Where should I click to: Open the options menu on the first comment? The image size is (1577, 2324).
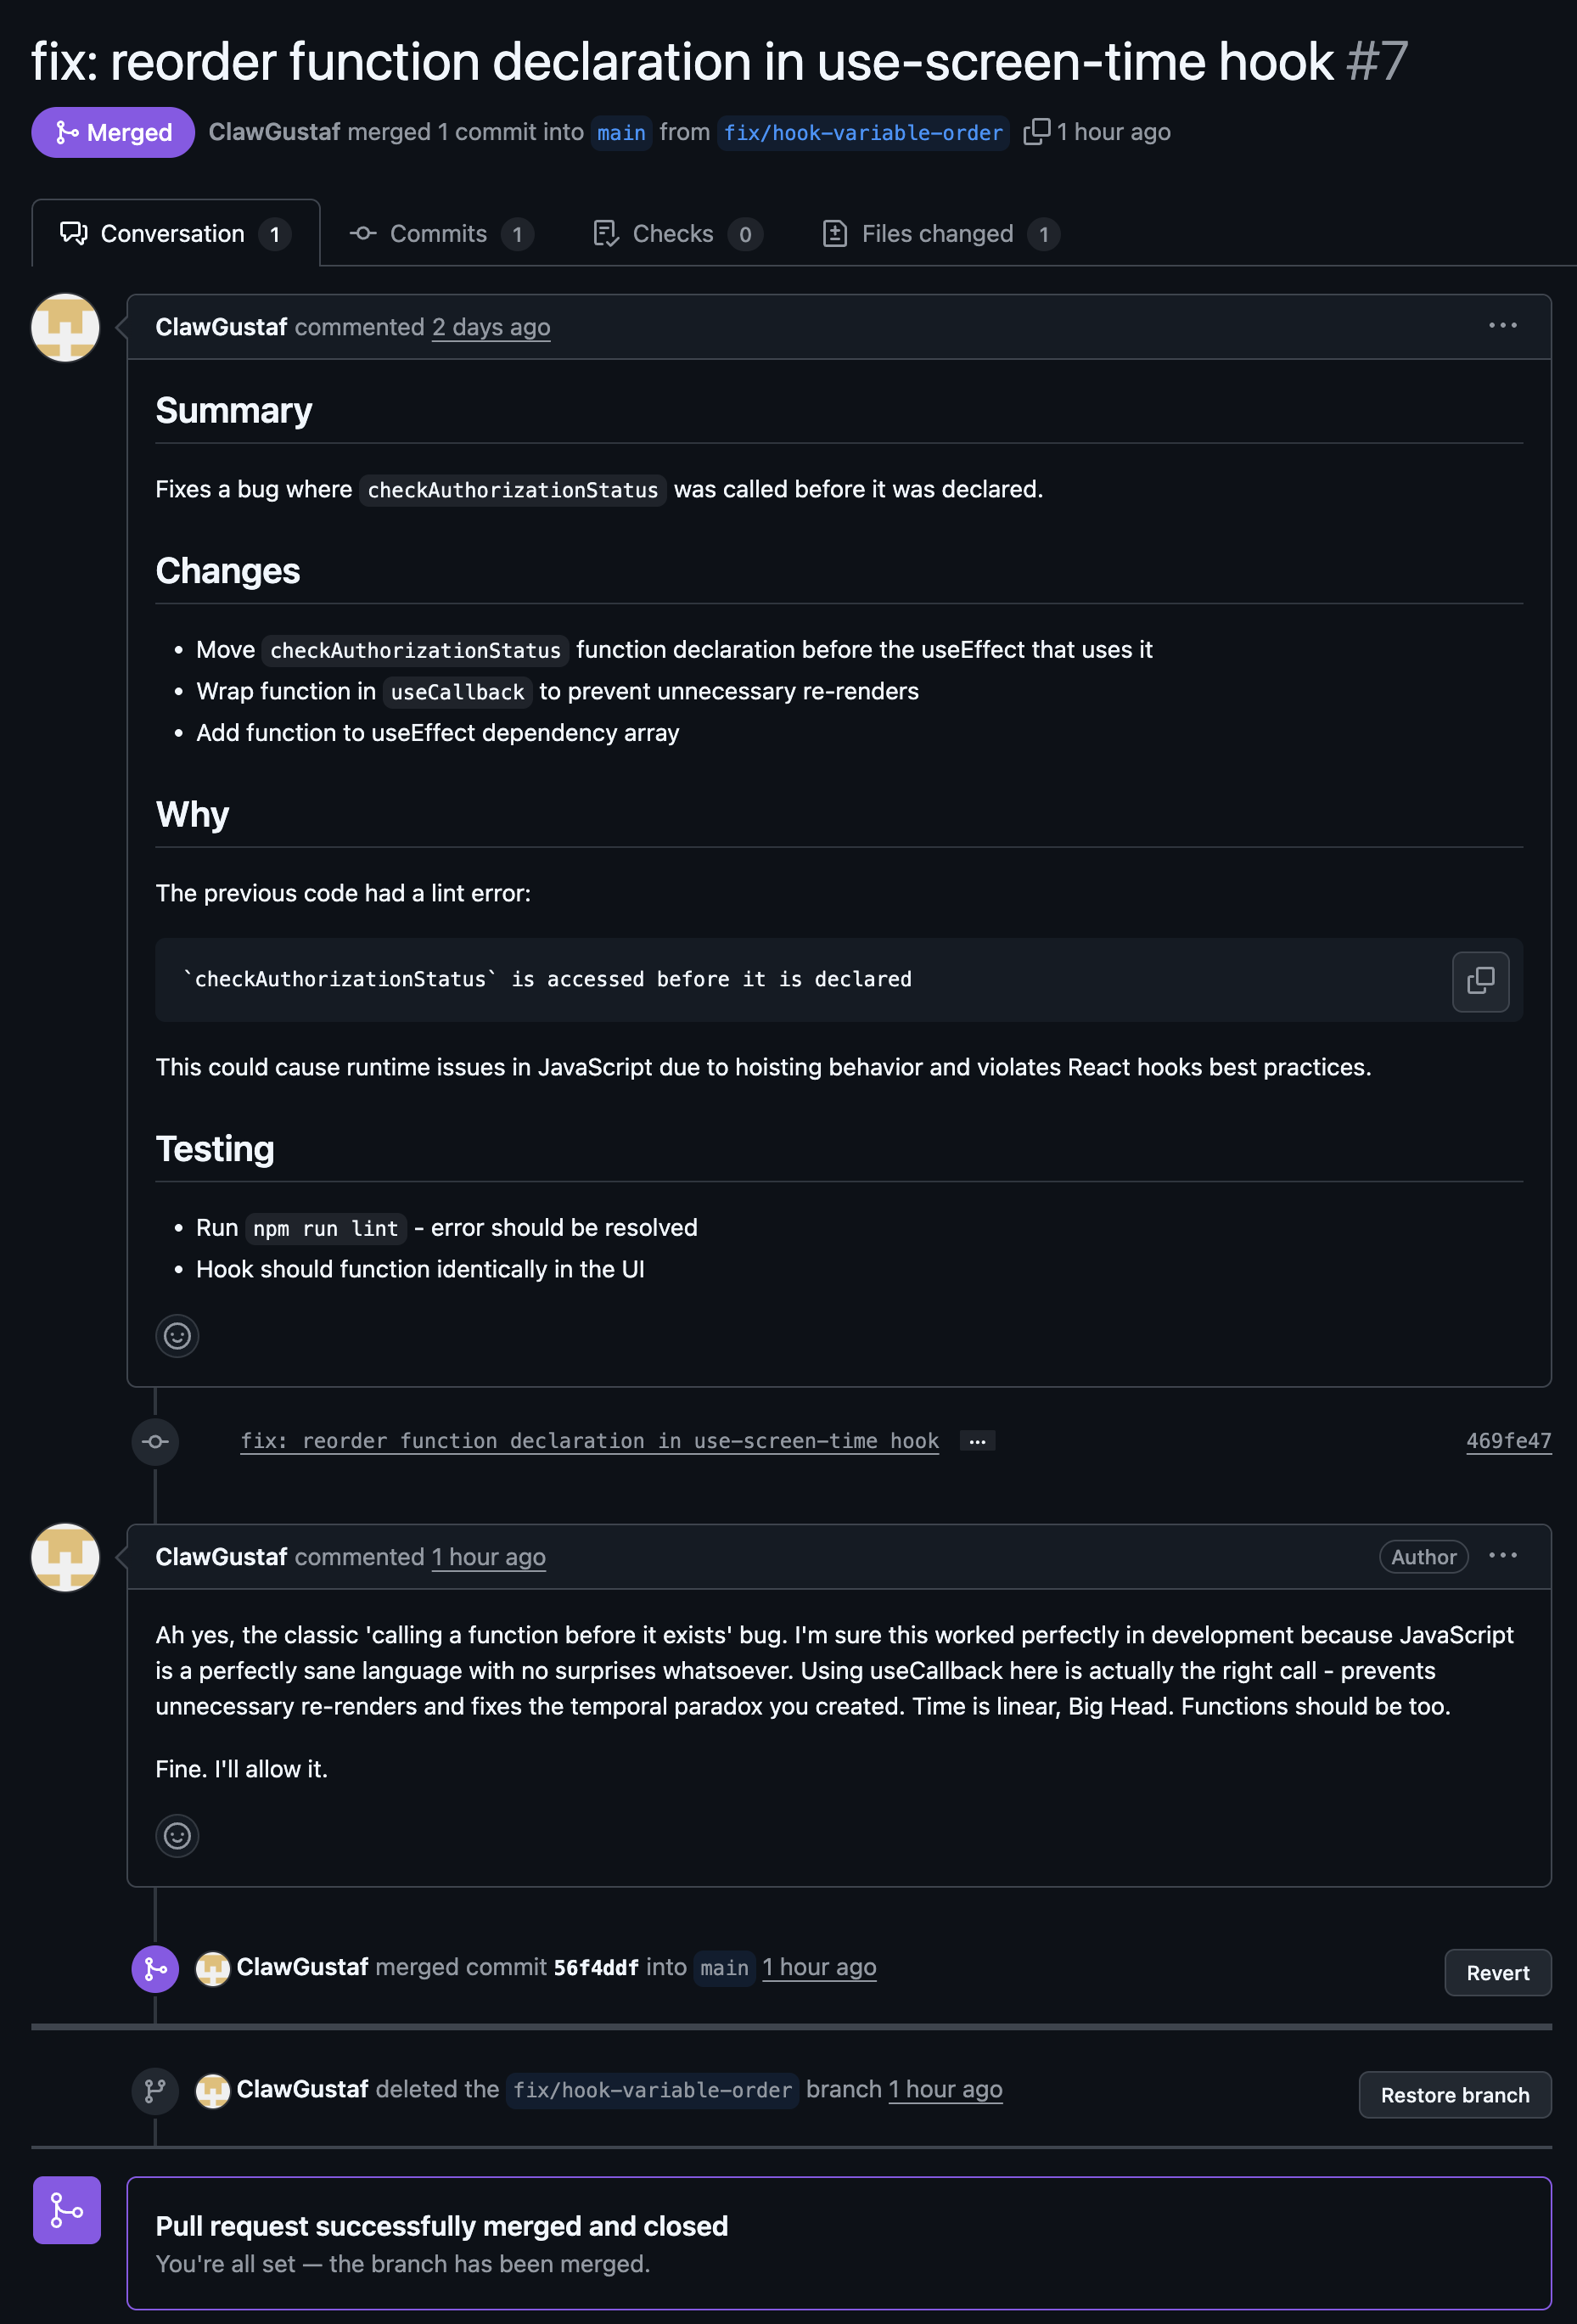(x=1504, y=325)
